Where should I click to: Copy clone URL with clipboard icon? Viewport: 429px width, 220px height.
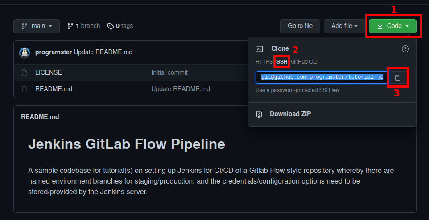coord(398,78)
